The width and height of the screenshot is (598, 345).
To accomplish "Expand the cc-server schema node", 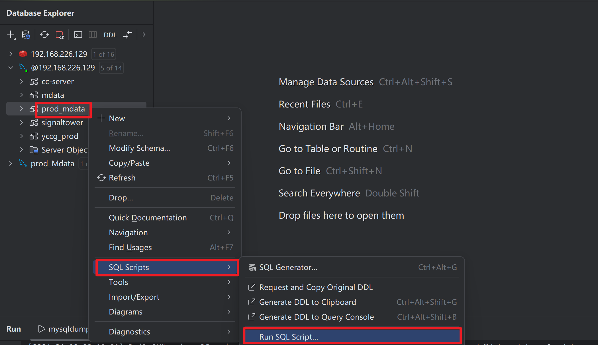I will pyautogui.click(x=21, y=81).
